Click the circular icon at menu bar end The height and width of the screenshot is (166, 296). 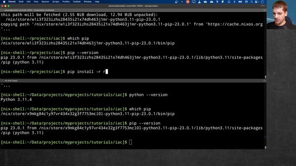click(x=262, y=2)
